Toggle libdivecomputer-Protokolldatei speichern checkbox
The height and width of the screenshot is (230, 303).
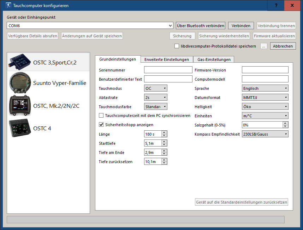tap(177, 46)
